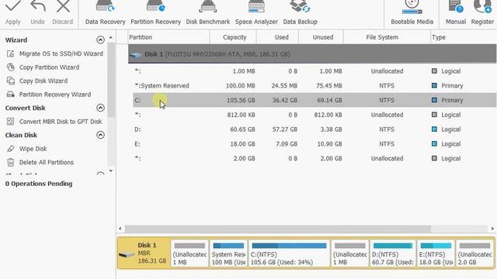Image resolution: width=497 pixels, height=279 pixels.
Task: Select the D: partition row
Action: click(315, 129)
